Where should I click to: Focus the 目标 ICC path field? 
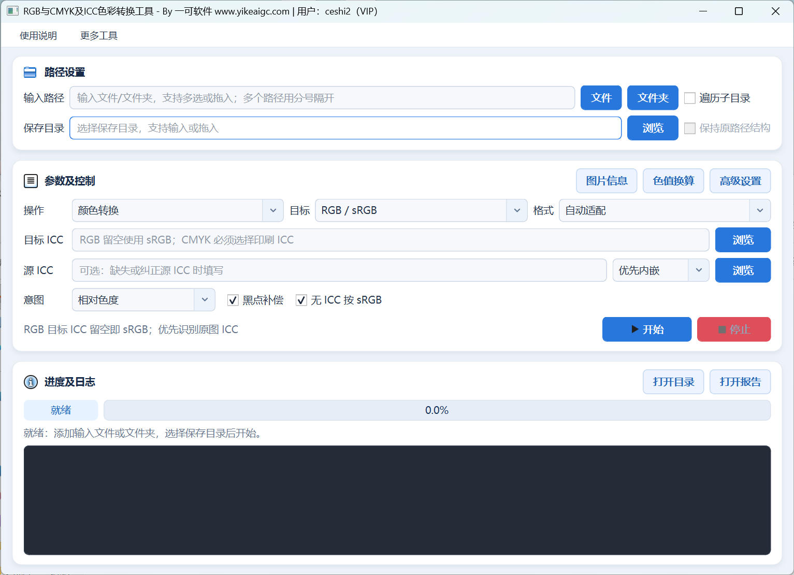click(x=391, y=240)
